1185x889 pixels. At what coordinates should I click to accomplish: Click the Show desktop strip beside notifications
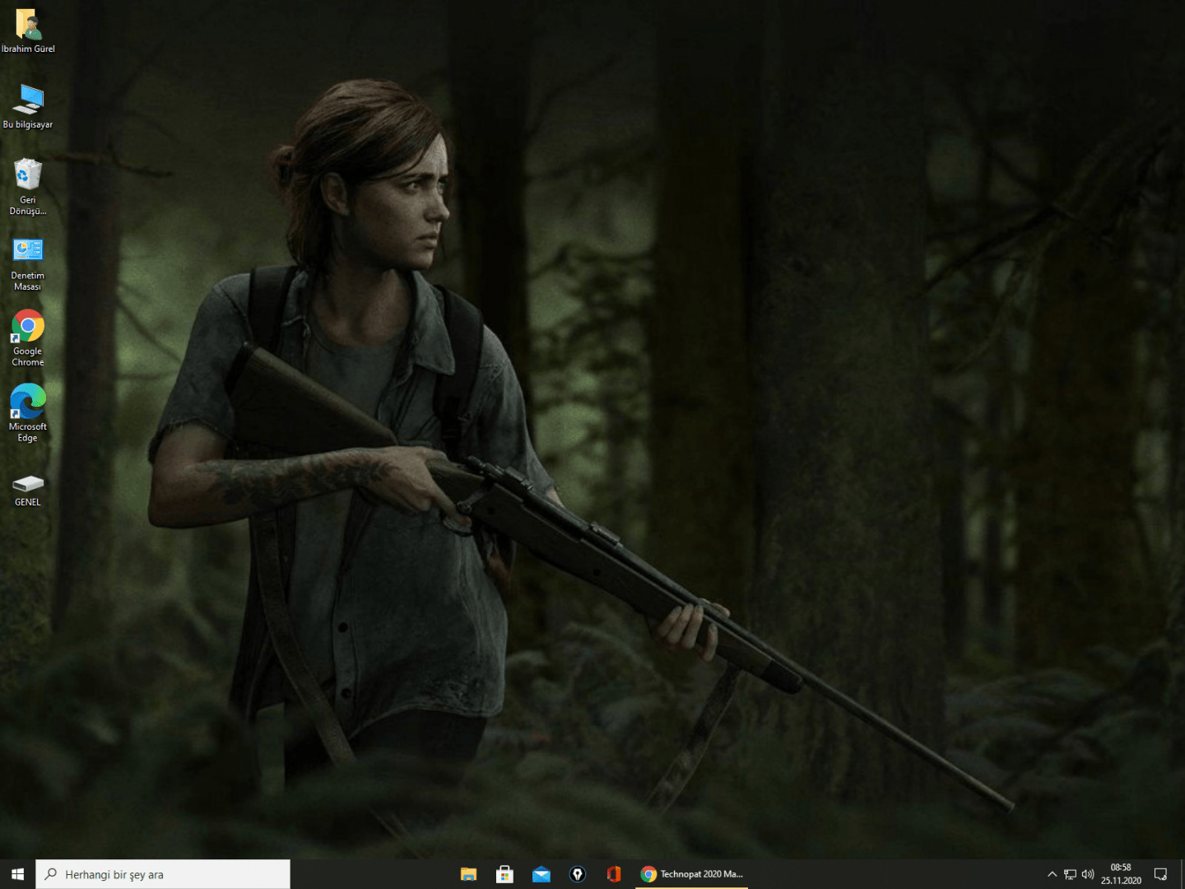1182,874
